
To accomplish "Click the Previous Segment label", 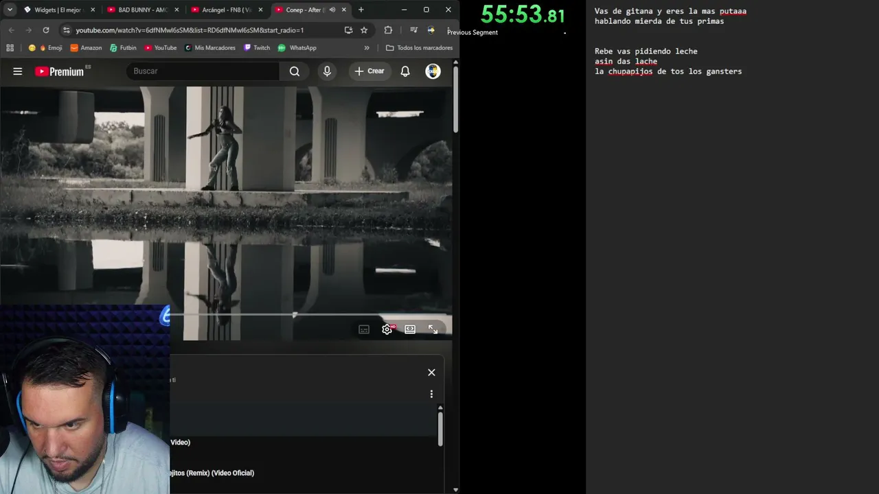I will (x=472, y=32).
